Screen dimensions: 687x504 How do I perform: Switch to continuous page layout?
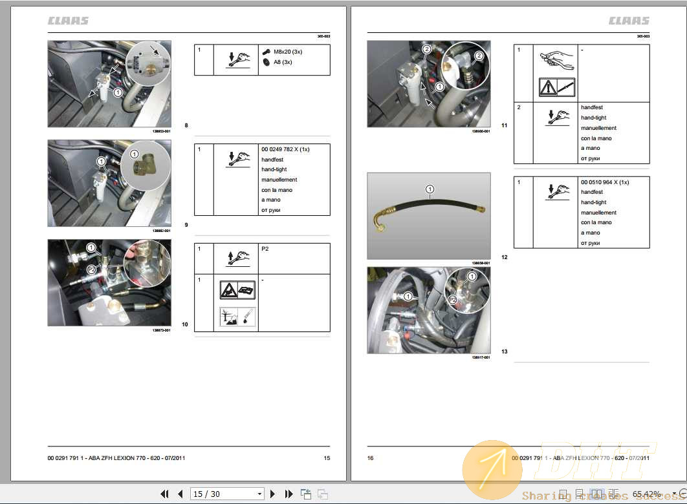tap(580, 494)
